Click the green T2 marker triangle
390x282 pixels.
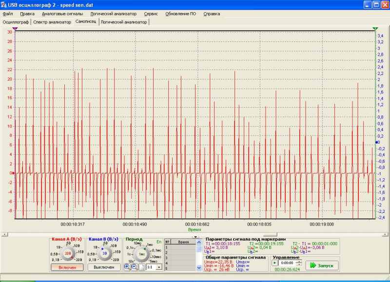coord(375,29)
